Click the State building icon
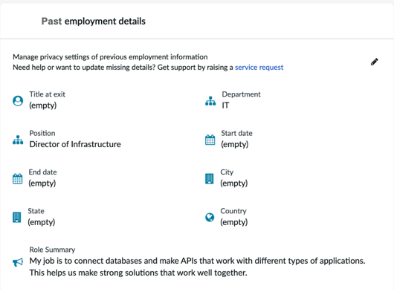Screen dimensions: 394x289 click(17, 218)
